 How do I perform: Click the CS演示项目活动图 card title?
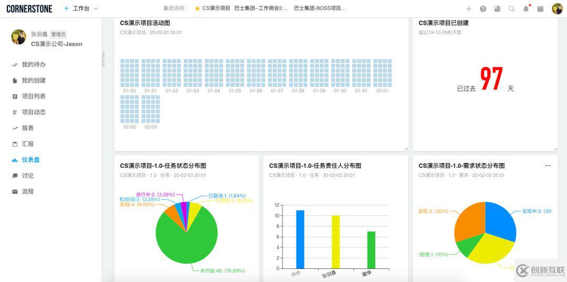tap(145, 23)
